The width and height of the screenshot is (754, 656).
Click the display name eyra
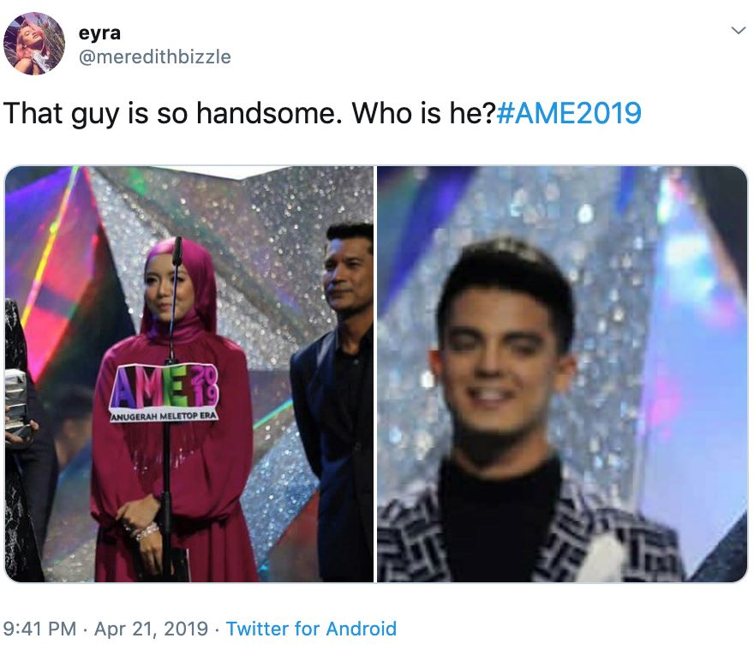(99, 33)
